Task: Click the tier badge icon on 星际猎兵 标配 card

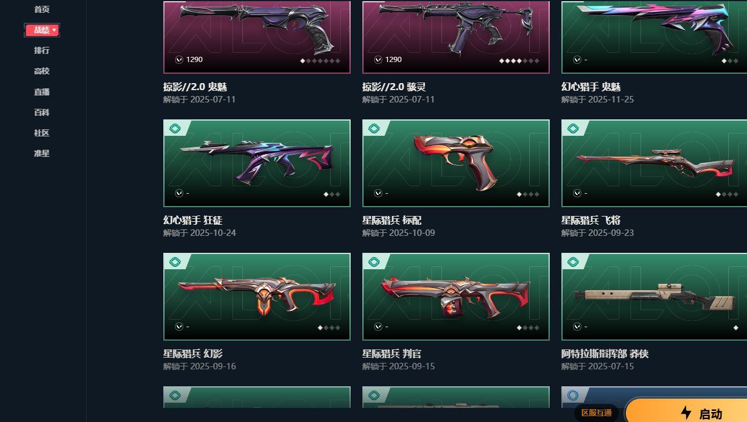Action: (x=373, y=128)
